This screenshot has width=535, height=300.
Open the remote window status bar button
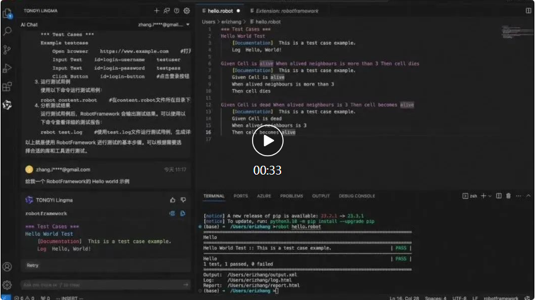(x=6, y=297)
